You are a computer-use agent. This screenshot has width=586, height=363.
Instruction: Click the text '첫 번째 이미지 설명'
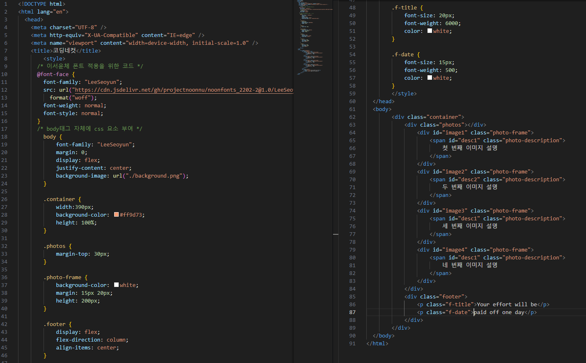click(470, 148)
